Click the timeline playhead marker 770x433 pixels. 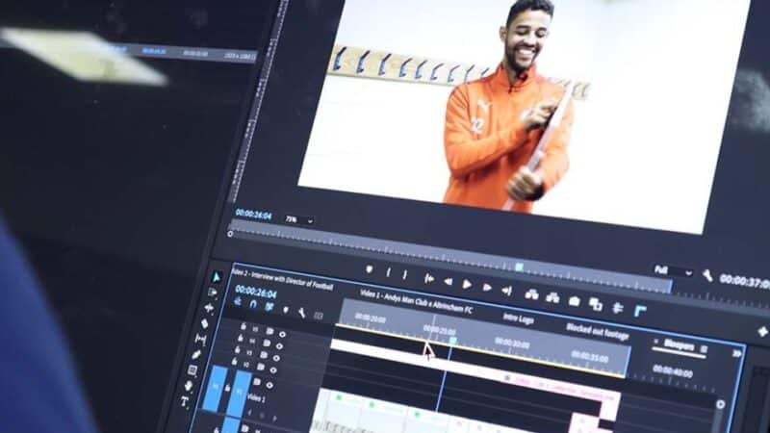click(453, 340)
